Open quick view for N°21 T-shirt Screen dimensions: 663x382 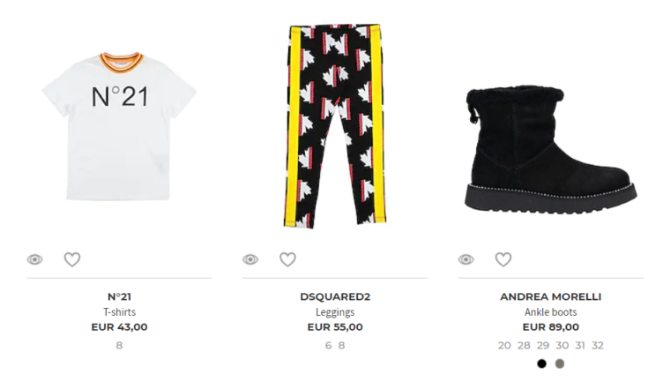click(x=34, y=259)
